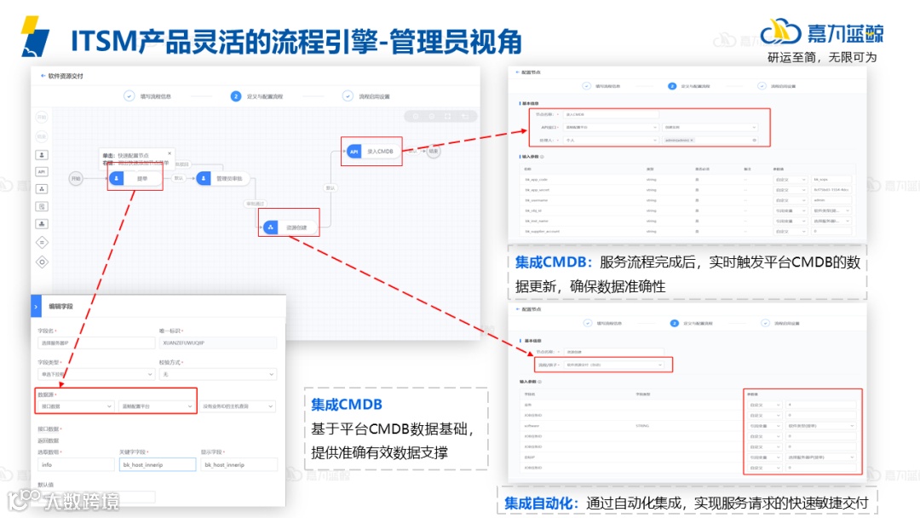Viewport: 920px width, 518px height.
Task: Click info icon beside bottom 输入参数 heading
Action: coord(540,382)
